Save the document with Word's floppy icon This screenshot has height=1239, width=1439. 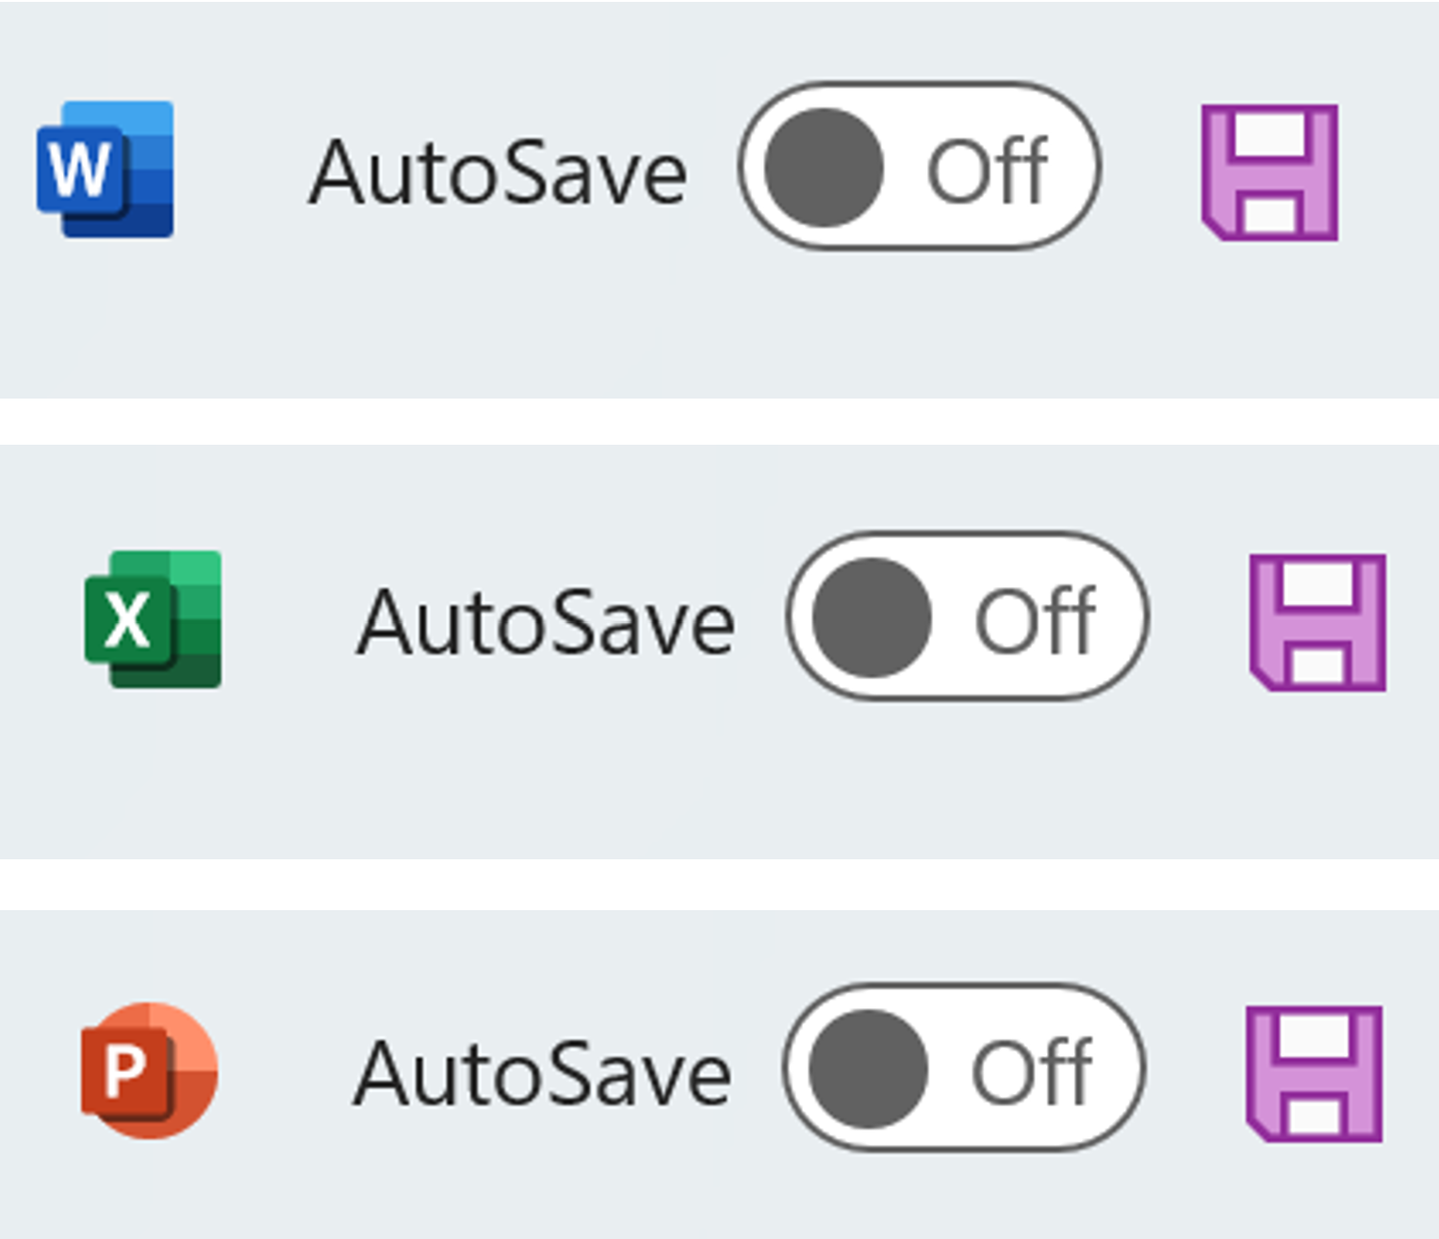pyautogui.click(x=1270, y=172)
